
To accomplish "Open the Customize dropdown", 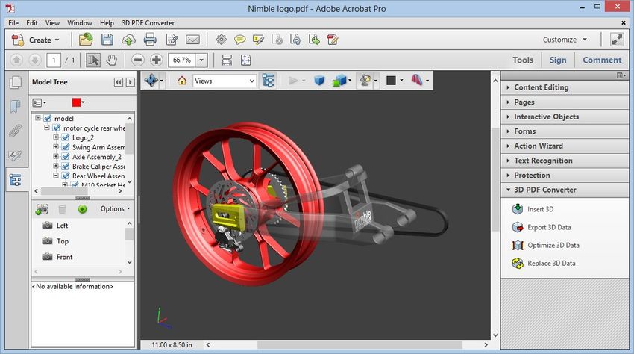I will pyautogui.click(x=565, y=40).
